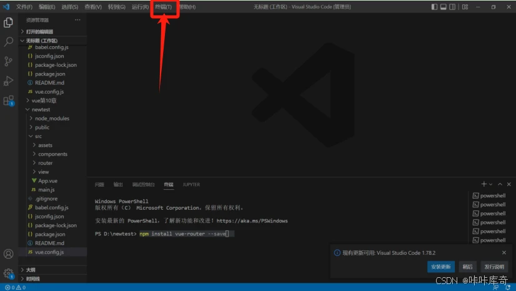Expand the node_modules folder
Screen dimensions: 516x291
coord(52,118)
